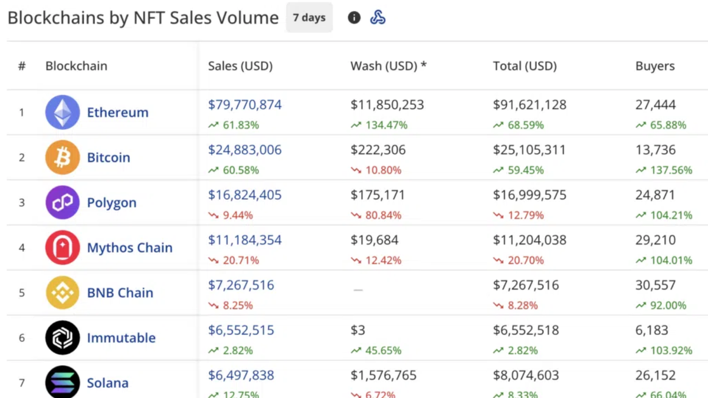The height and width of the screenshot is (398, 708).
Task: Select Solana wash value $1,576,765
Action: pyautogui.click(x=383, y=376)
